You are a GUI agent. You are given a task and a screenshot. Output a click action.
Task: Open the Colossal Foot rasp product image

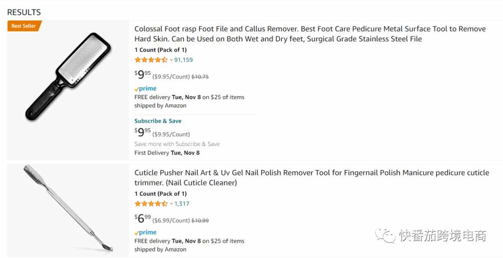68,77
